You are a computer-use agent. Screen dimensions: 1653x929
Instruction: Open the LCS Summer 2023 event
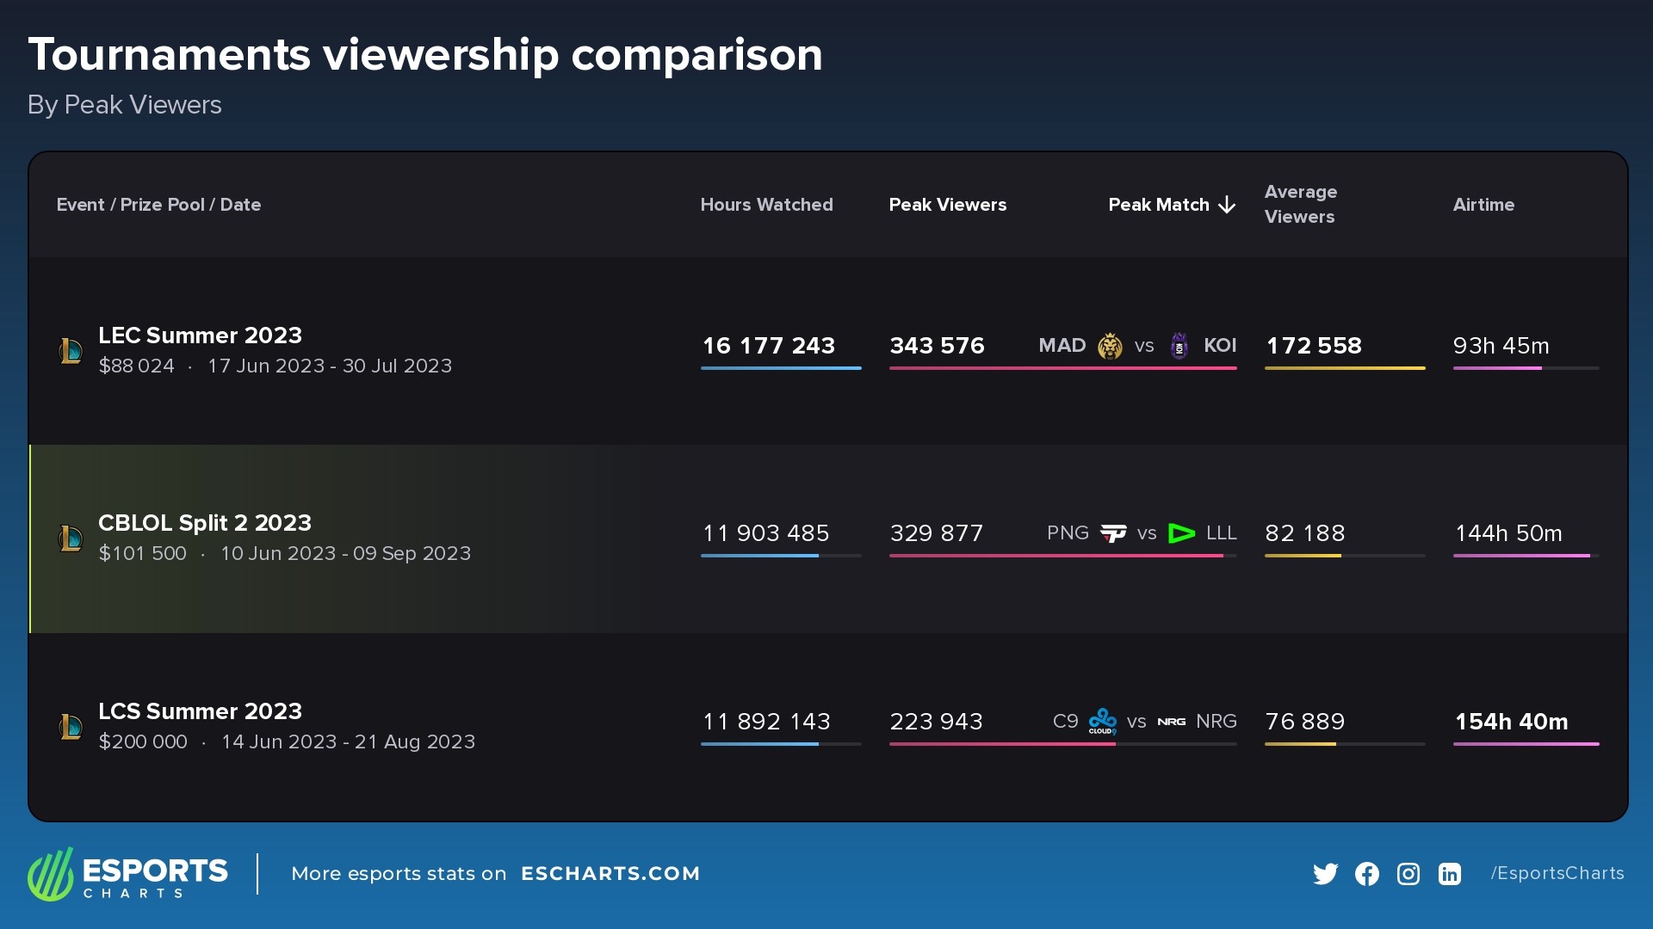coord(200,711)
